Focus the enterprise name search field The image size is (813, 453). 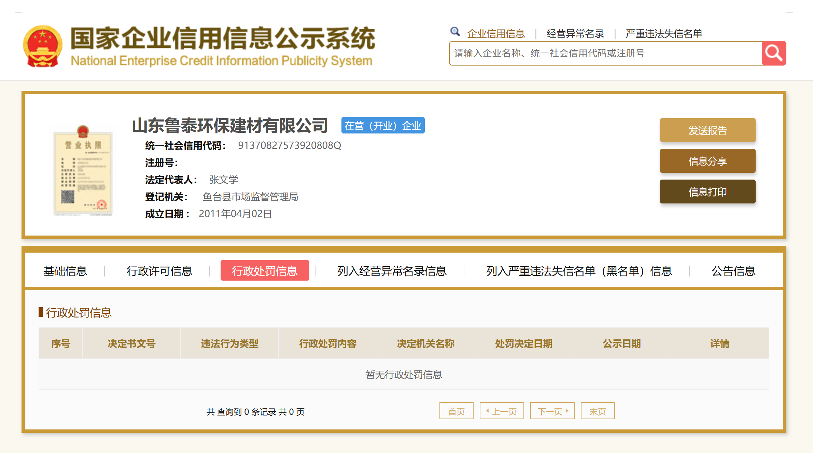[x=605, y=53]
